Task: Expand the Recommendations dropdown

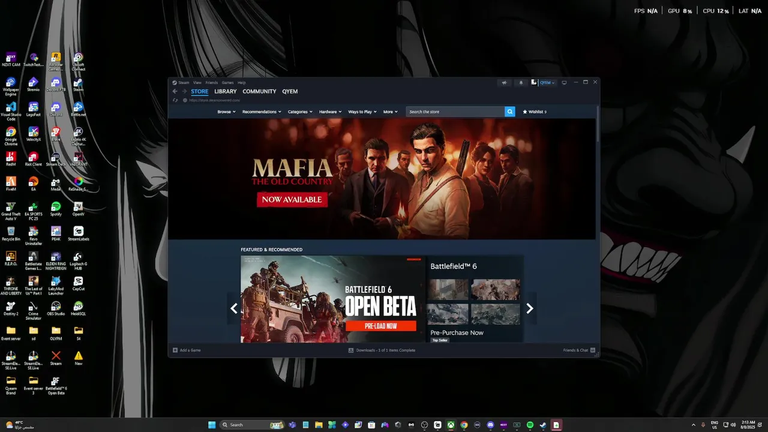Action: pyautogui.click(x=262, y=112)
